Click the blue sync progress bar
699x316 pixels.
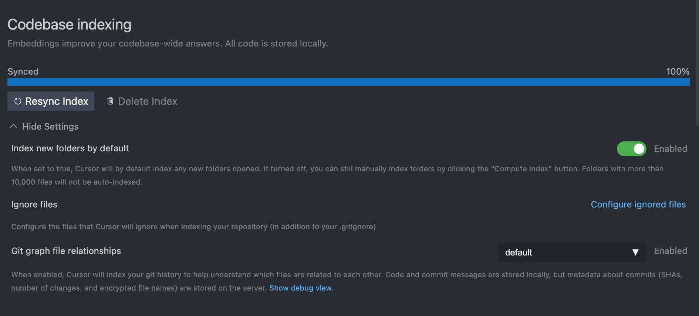(x=348, y=82)
